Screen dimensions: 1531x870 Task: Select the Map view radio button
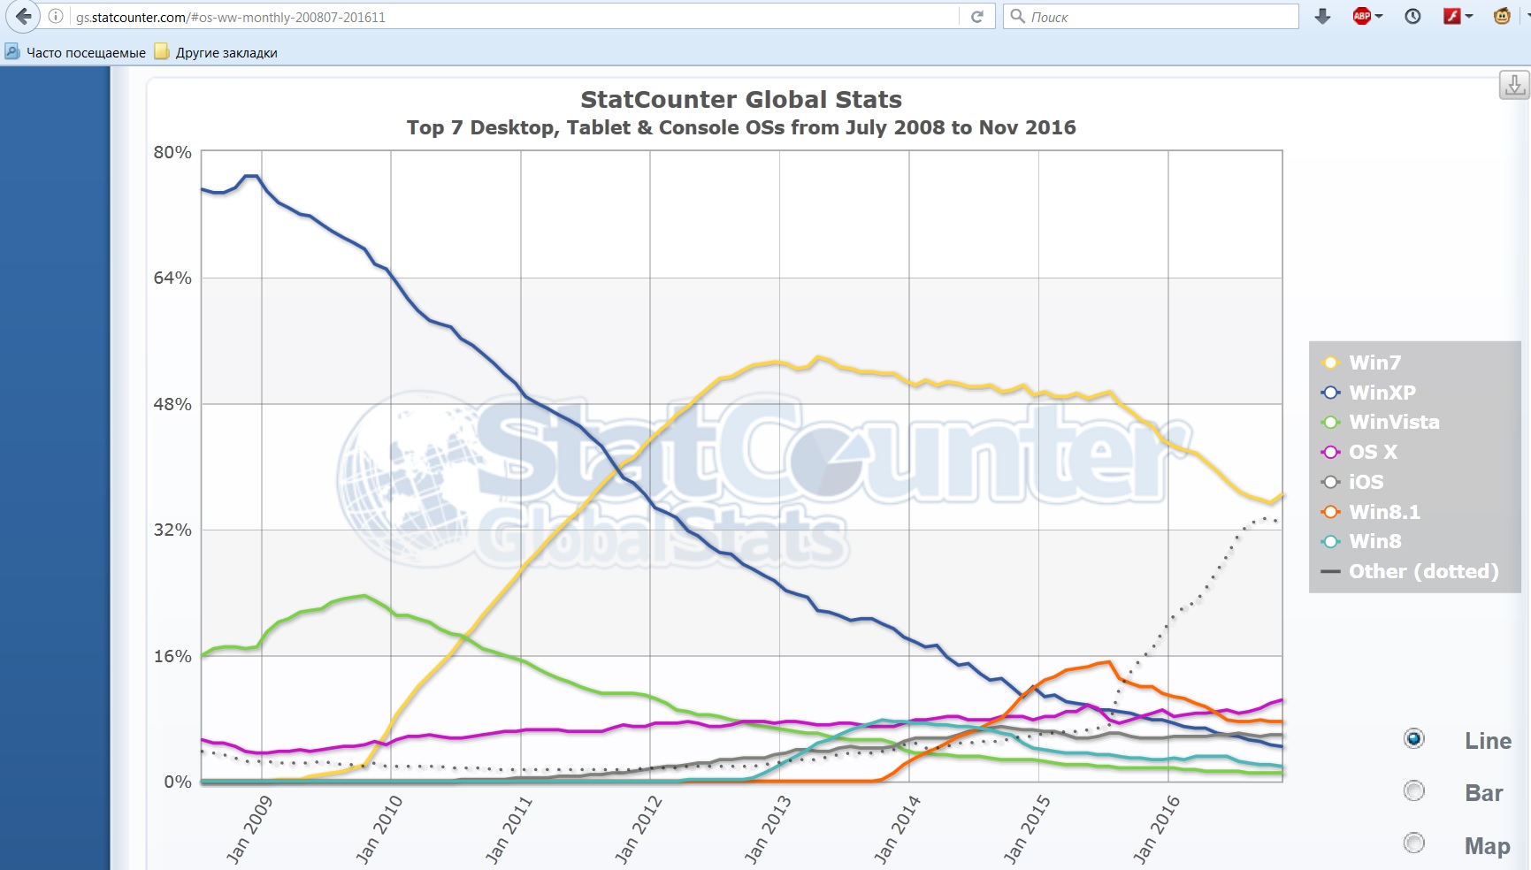[x=1414, y=843]
